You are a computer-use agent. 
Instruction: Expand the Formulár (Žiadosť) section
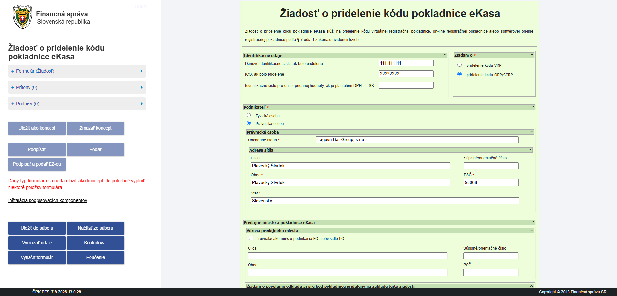click(77, 71)
